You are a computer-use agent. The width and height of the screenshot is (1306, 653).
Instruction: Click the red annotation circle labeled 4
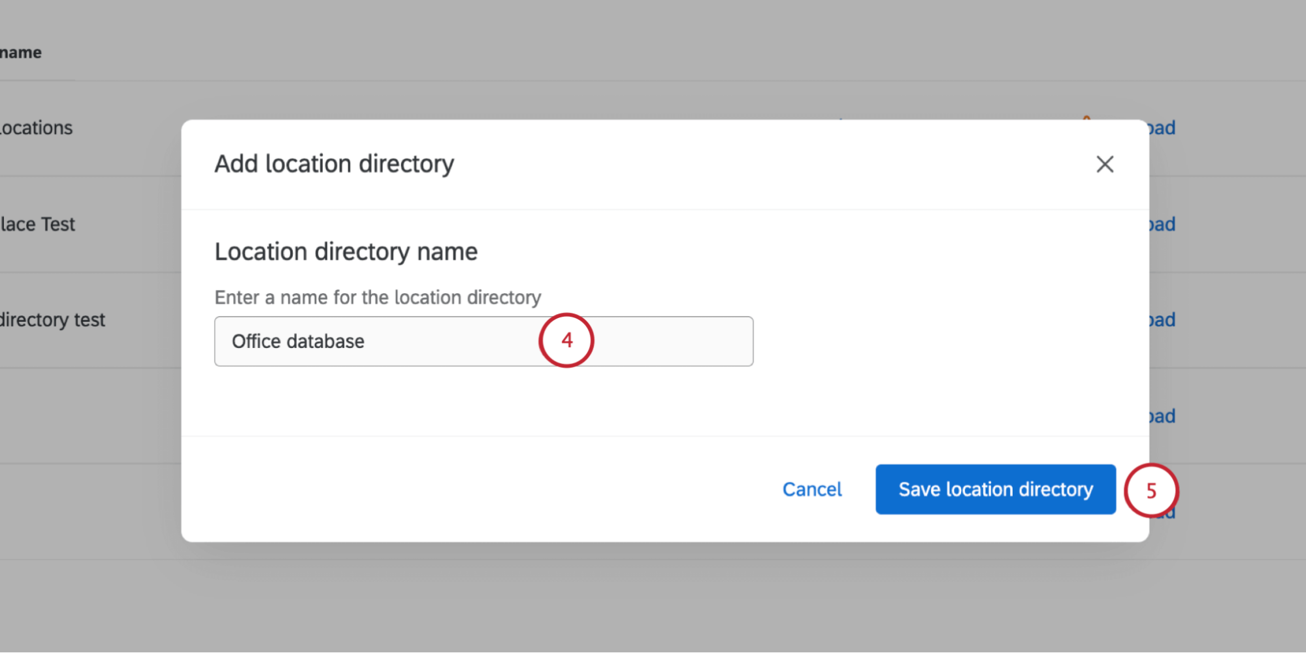[x=566, y=340]
